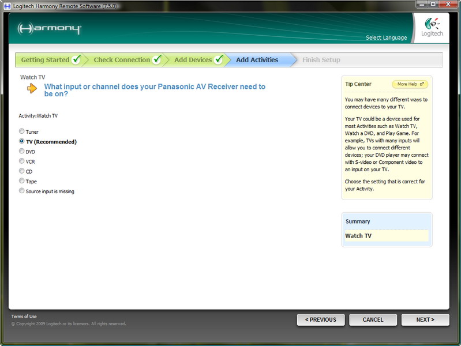Select the Tuner input option

tap(22, 131)
